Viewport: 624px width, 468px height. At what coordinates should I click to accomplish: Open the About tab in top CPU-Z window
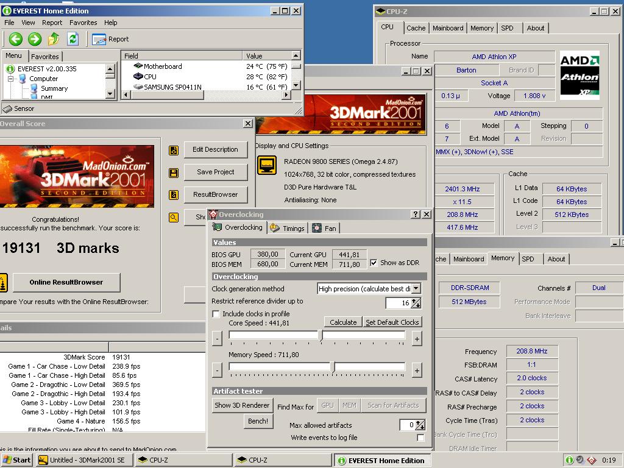coord(535,28)
